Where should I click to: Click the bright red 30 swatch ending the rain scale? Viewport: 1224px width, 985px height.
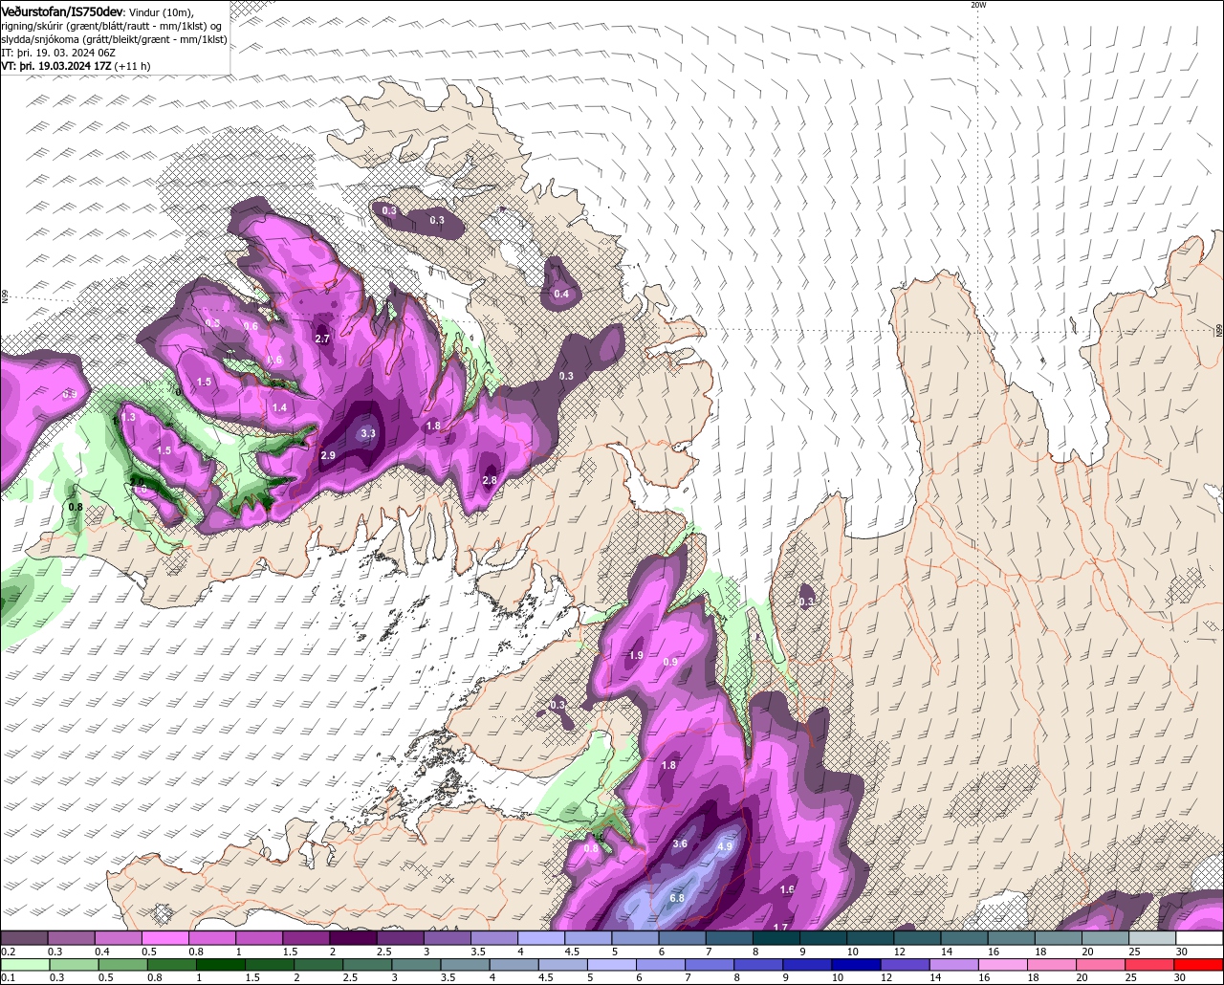(1198, 964)
